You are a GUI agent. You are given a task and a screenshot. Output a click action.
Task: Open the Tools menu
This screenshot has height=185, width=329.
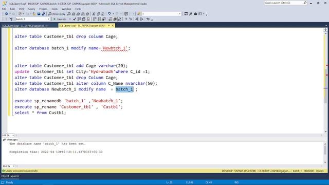pos(54,9)
